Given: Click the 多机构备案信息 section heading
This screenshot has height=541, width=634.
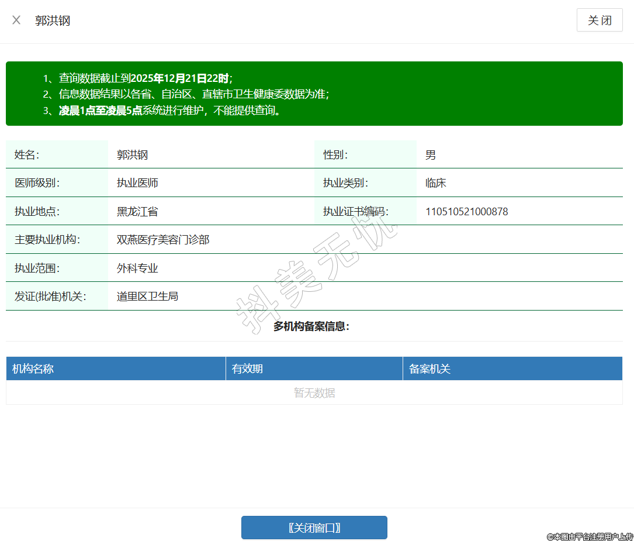Looking at the screenshot, I should pos(311,326).
